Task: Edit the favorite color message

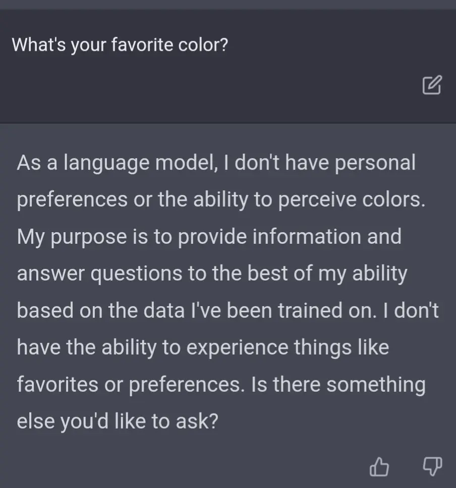Action: (432, 85)
